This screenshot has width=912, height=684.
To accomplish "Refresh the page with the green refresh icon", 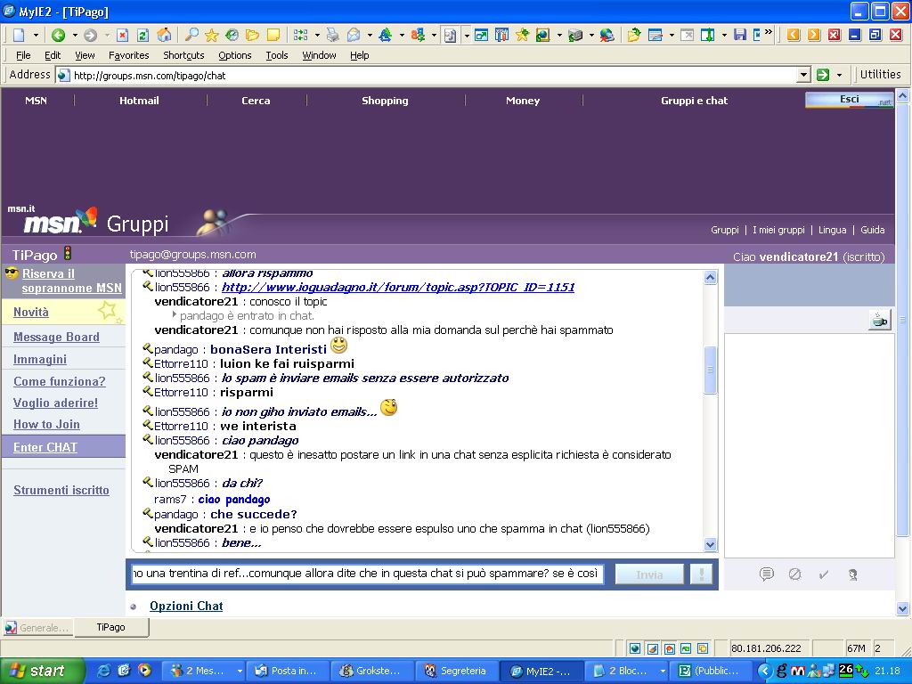I will [x=143, y=35].
